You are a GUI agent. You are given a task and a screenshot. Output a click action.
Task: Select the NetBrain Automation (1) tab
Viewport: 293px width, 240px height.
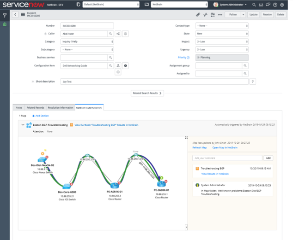coord(89,108)
